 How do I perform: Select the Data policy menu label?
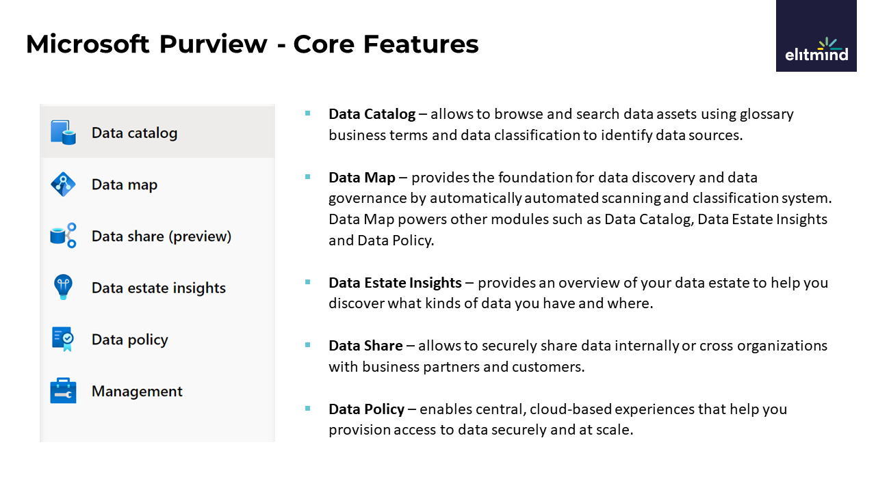(130, 340)
